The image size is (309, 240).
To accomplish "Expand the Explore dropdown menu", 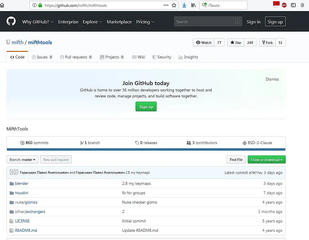I will pos(92,22).
